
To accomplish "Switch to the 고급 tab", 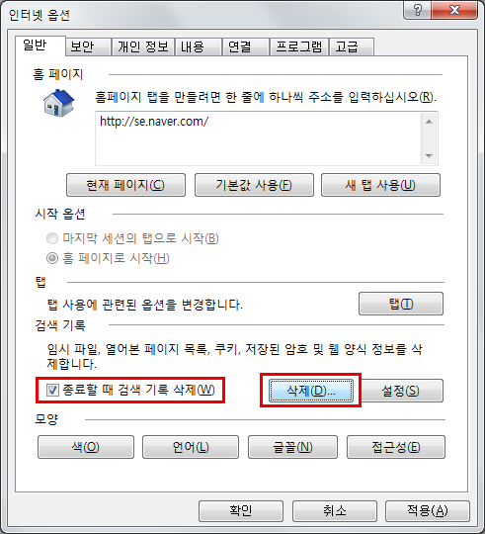I will point(352,46).
